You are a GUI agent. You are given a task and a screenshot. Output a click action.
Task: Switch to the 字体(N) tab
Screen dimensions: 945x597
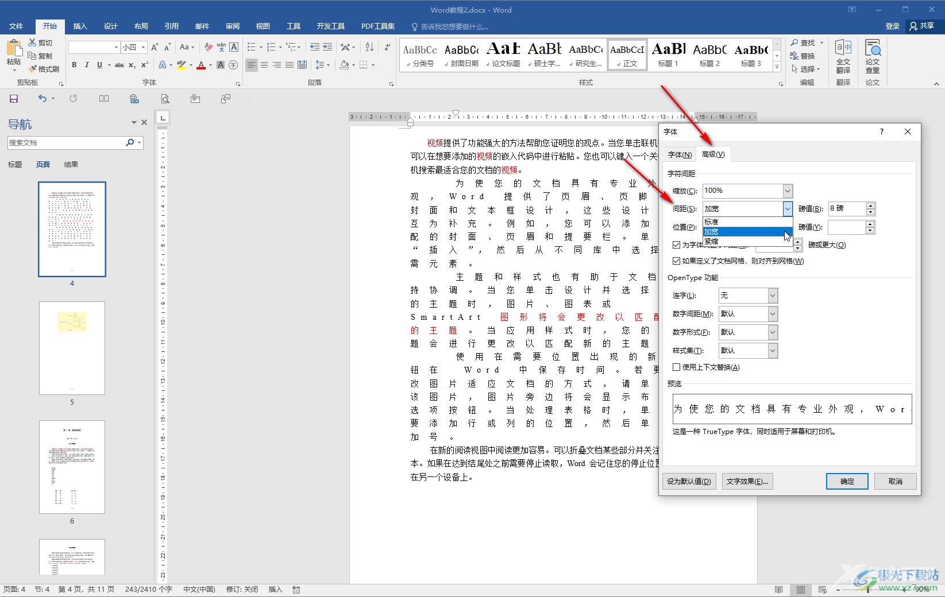coord(680,154)
